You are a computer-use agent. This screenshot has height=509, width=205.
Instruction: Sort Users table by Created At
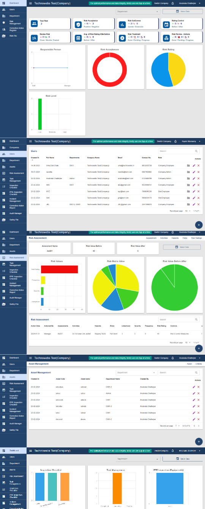pyautogui.click(x=35, y=157)
